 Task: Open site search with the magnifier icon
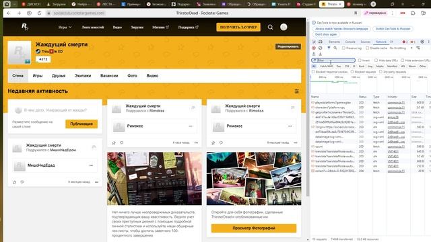270,27
